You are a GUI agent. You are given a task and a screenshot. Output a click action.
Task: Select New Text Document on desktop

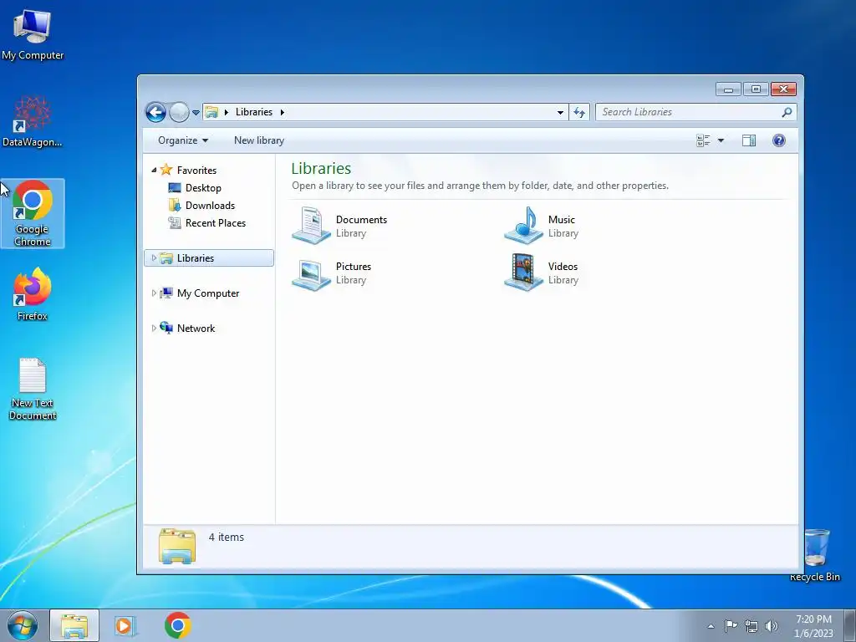(x=33, y=390)
